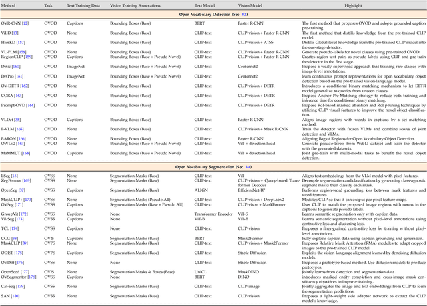Open RegionCLIP reference [159]
The height and width of the screenshot is (306, 427).
[x=29, y=56]
